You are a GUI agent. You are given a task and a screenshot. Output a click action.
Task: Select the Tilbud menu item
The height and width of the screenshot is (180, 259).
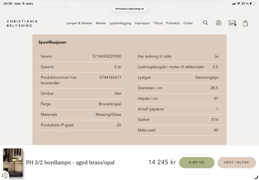pos(158,23)
